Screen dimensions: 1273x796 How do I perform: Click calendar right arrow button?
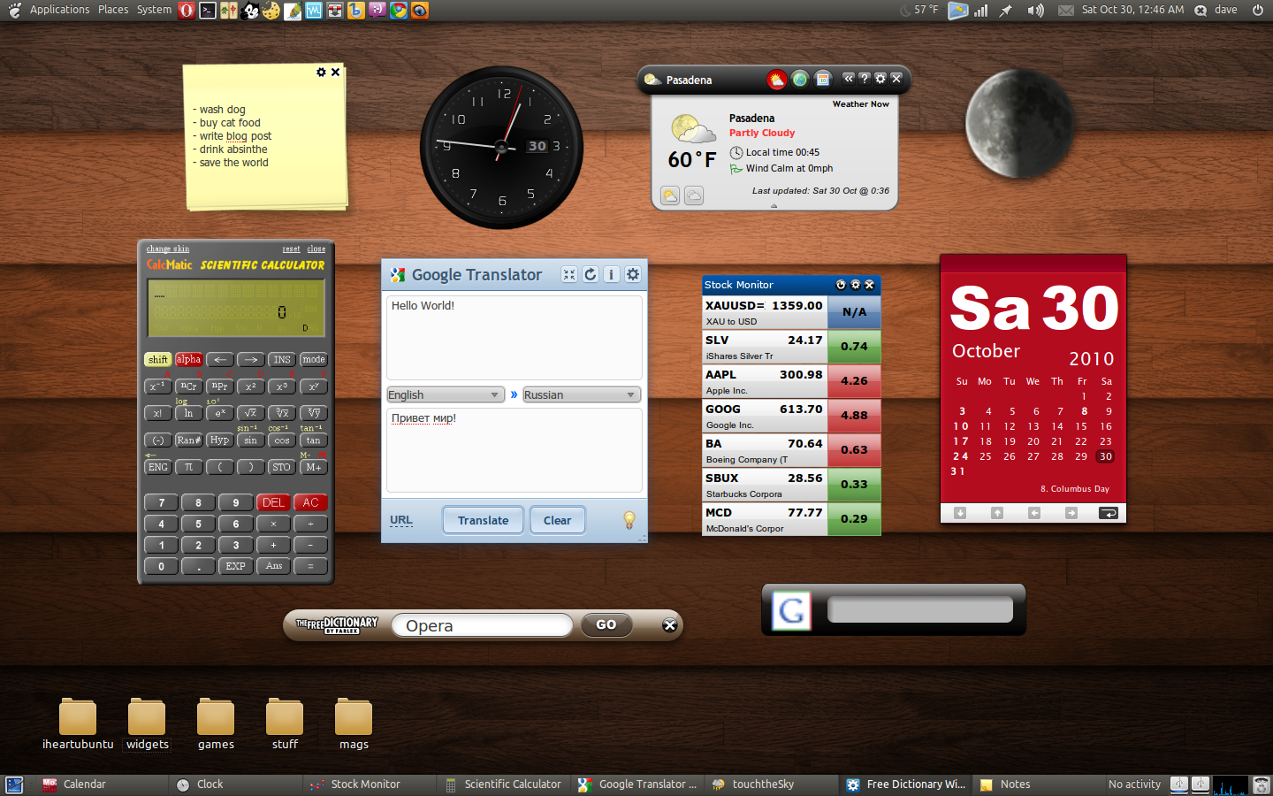[1071, 513]
